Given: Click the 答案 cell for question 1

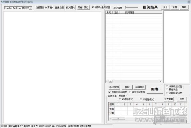Looking at the screenshot, I should tap(118, 109).
